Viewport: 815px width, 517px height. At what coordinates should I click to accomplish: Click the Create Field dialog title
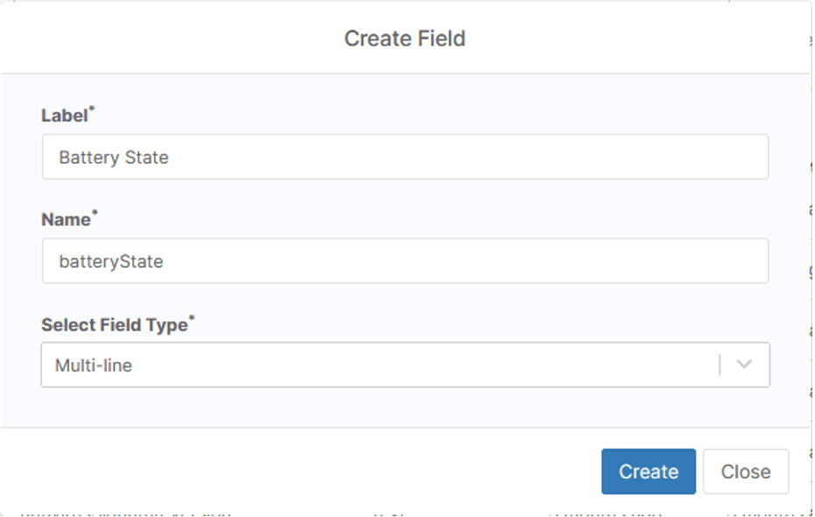tap(407, 39)
